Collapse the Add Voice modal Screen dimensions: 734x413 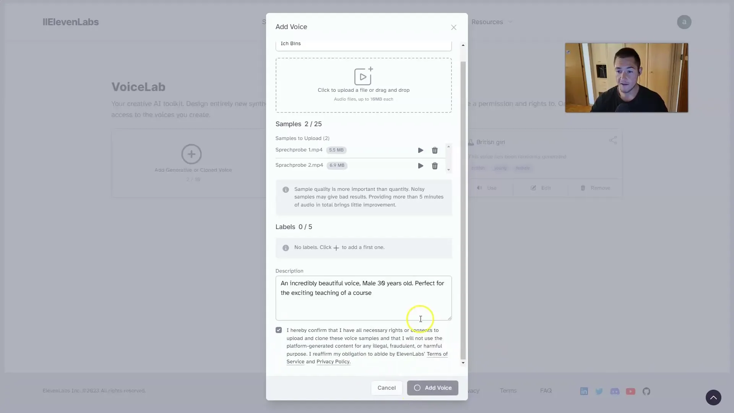[453, 27]
